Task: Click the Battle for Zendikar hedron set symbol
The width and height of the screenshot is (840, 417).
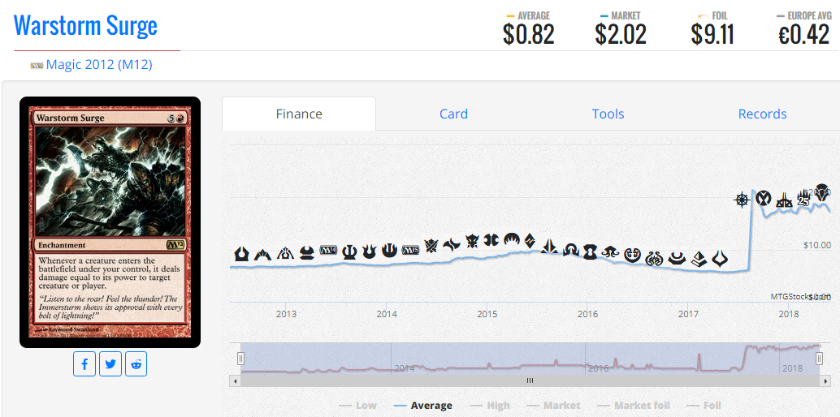Action: (550, 247)
